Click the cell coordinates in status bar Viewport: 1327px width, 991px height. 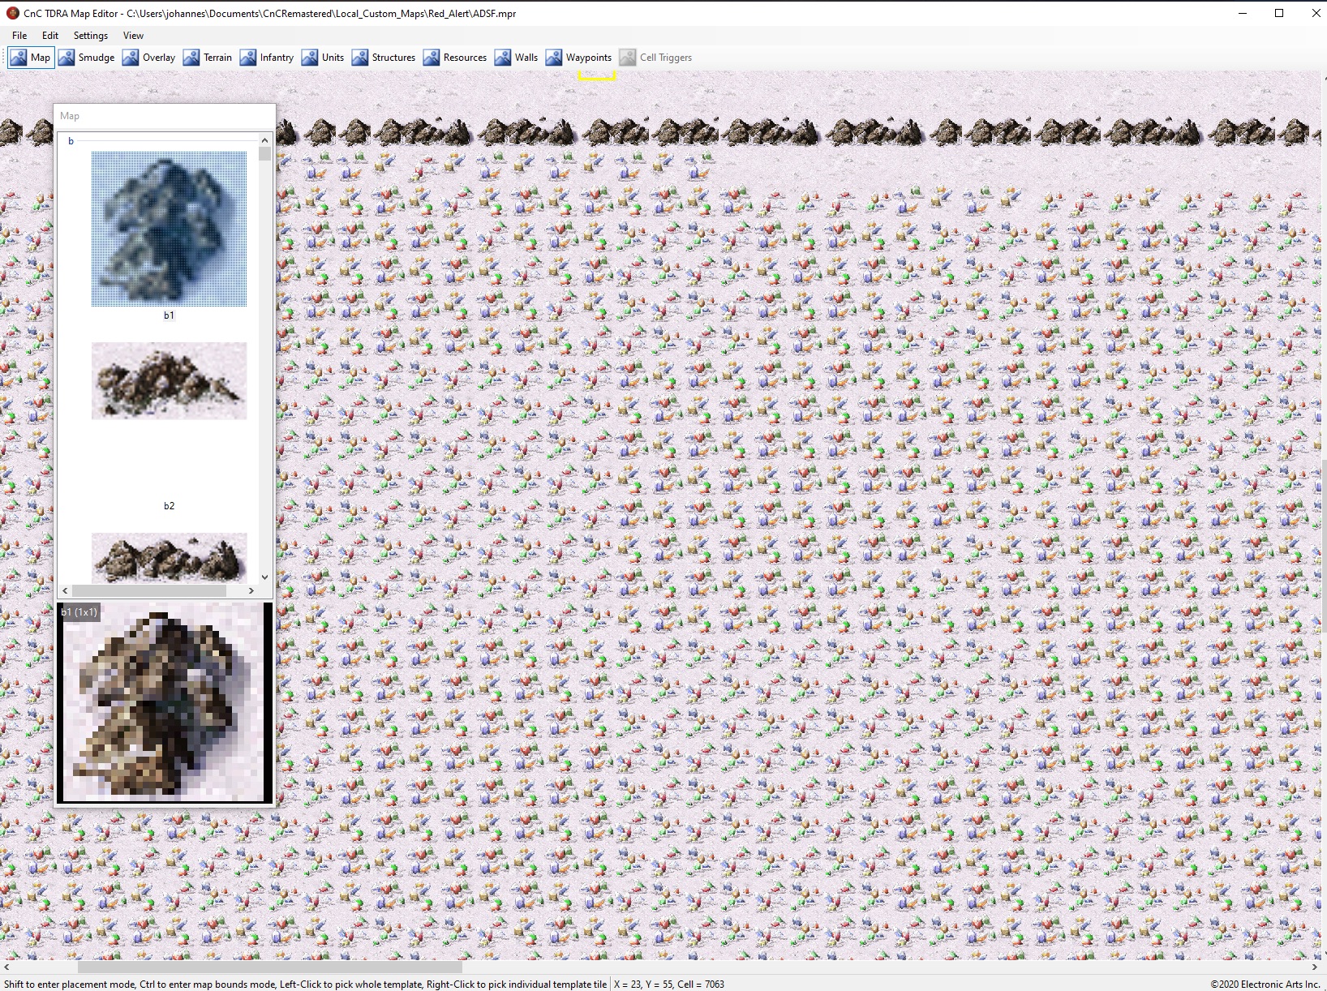pos(669,985)
